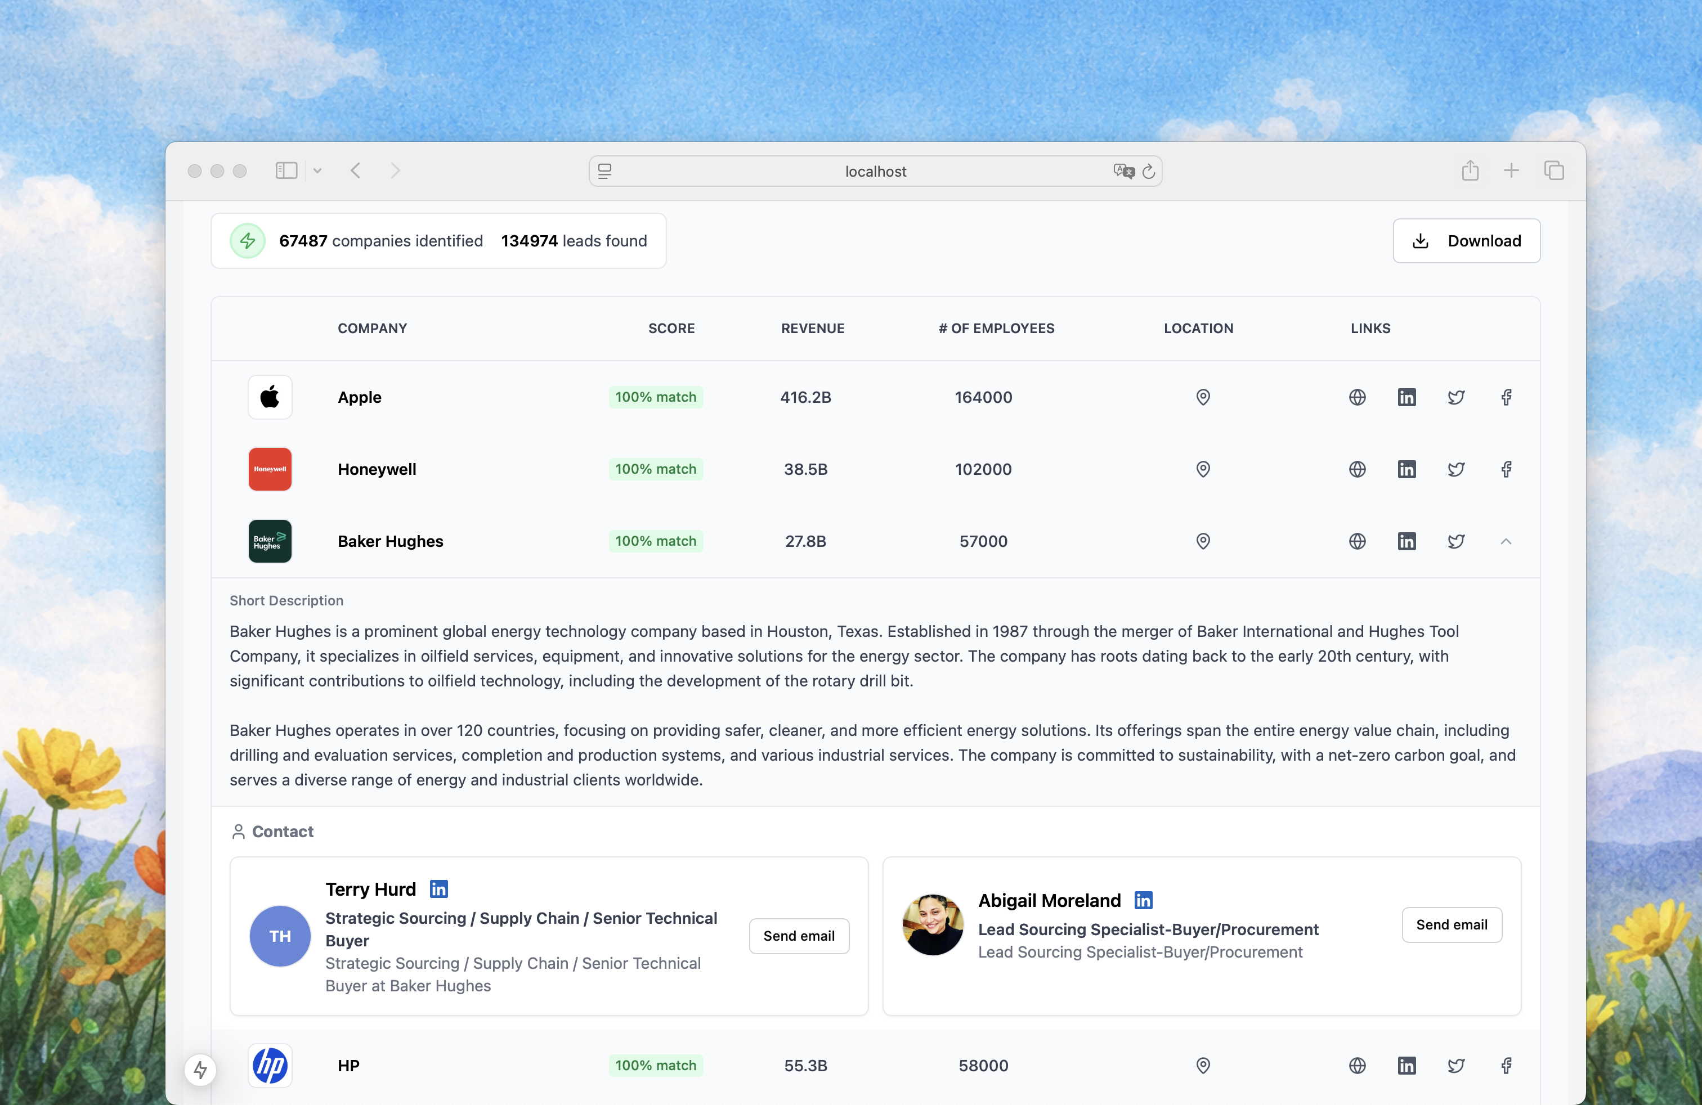Click the lightning bolt floating button

[200, 1070]
